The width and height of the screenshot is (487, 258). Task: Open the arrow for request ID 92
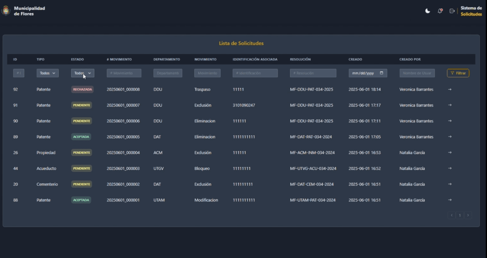point(450,89)
